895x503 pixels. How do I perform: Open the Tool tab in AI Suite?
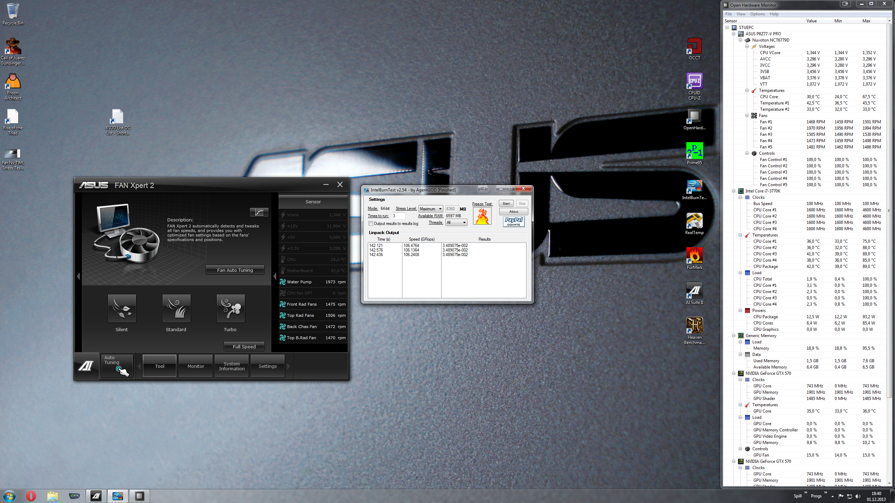tap(160, 366)
